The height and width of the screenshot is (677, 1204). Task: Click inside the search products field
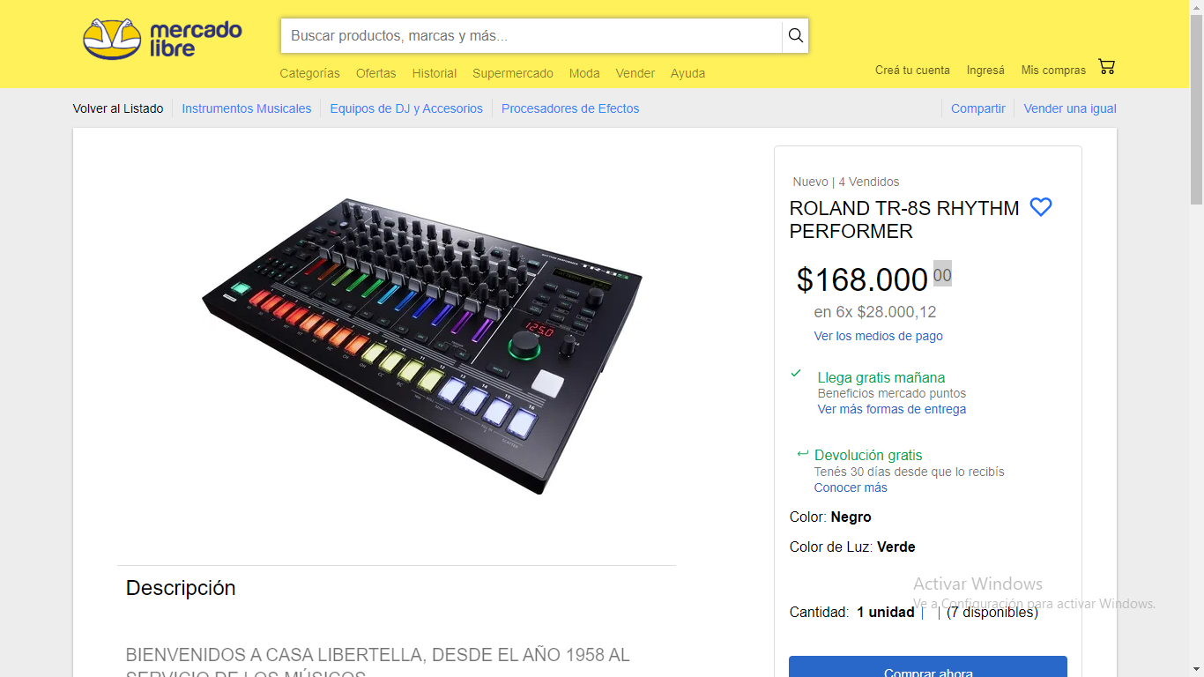529,36
